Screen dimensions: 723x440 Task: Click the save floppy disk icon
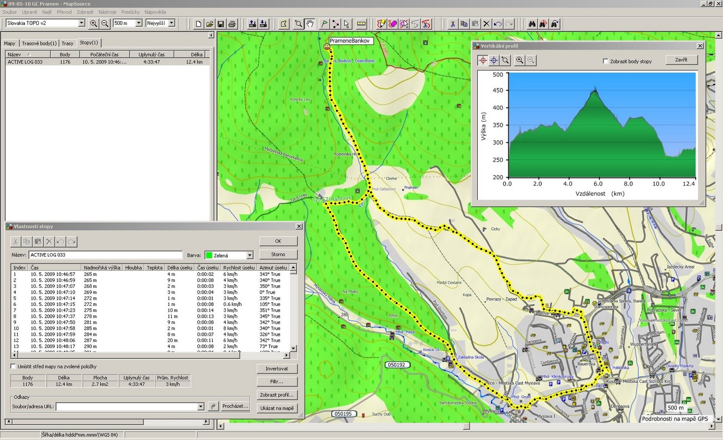pos(221,23)
